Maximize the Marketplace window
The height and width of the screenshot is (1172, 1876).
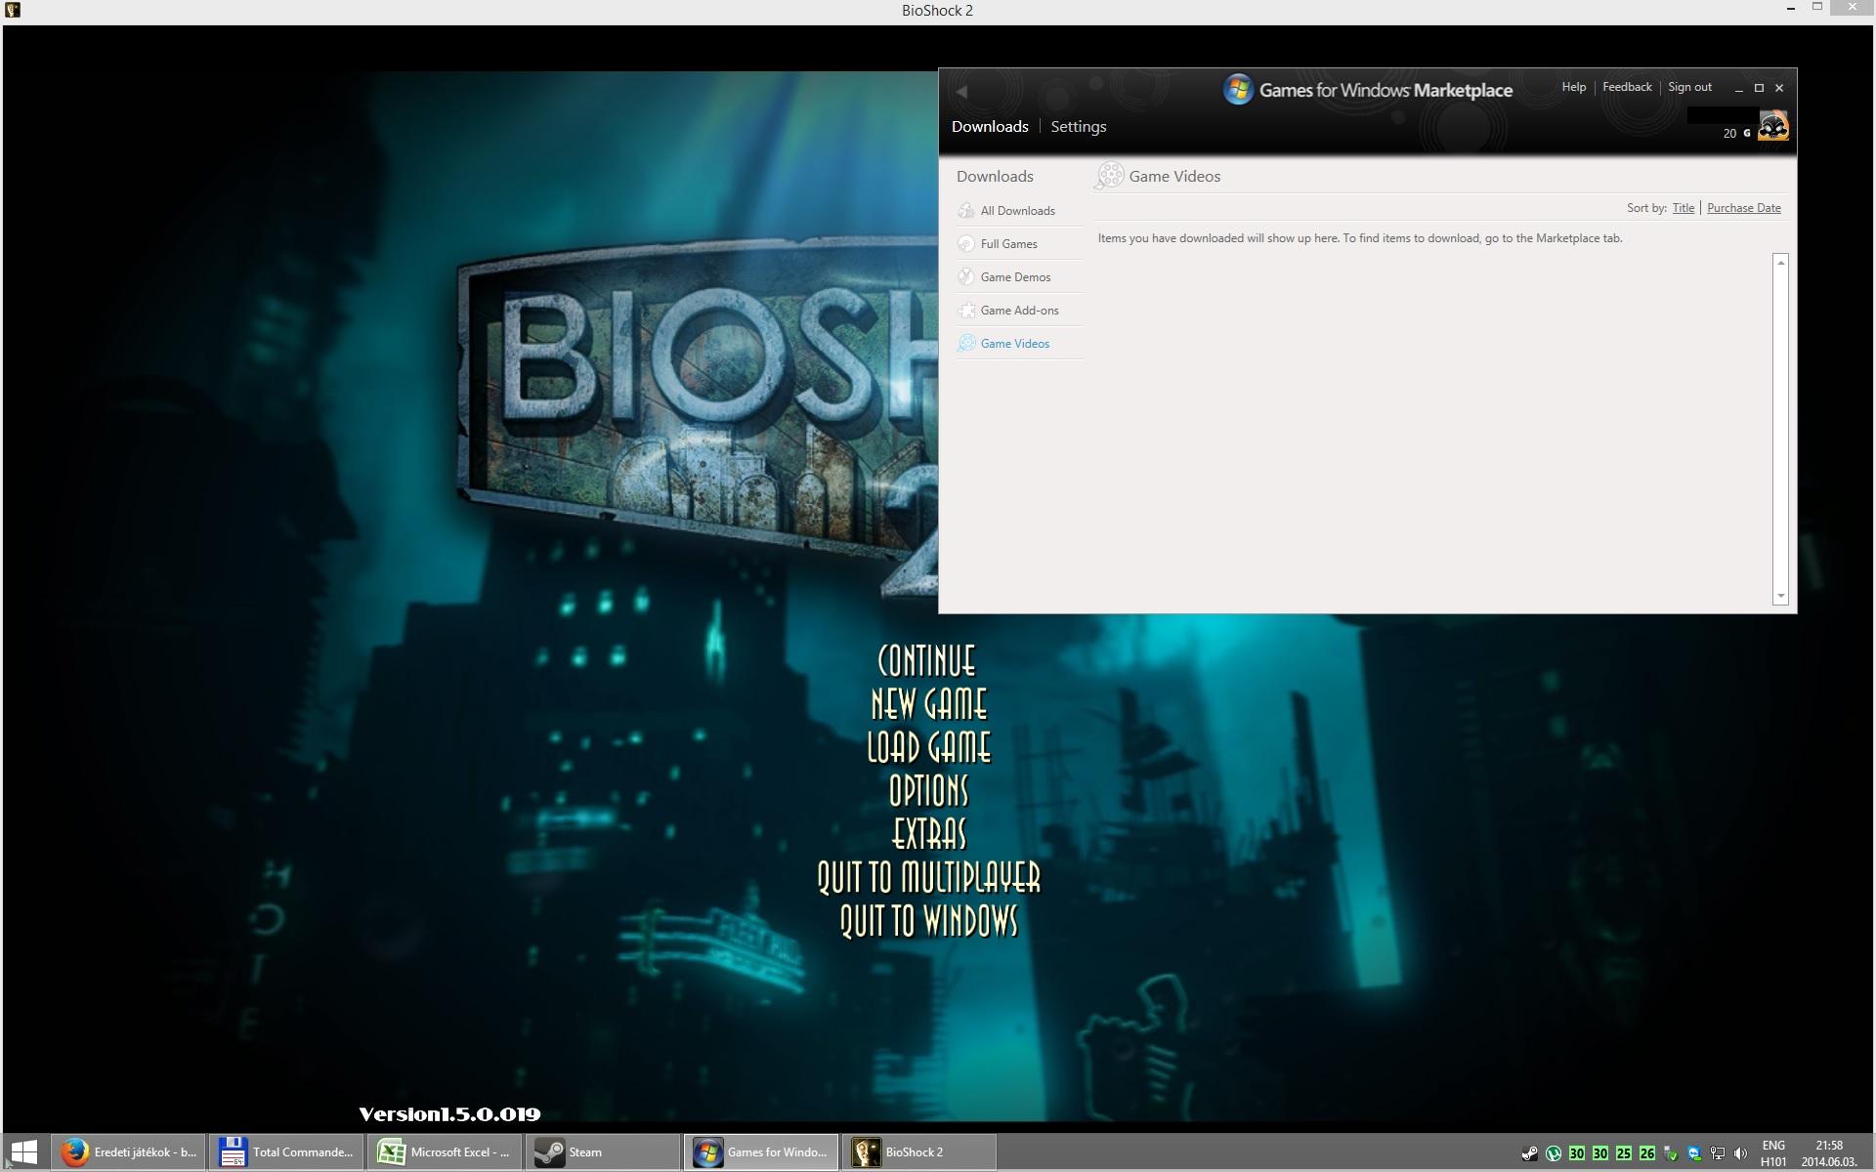click(x=1759, y=88)
